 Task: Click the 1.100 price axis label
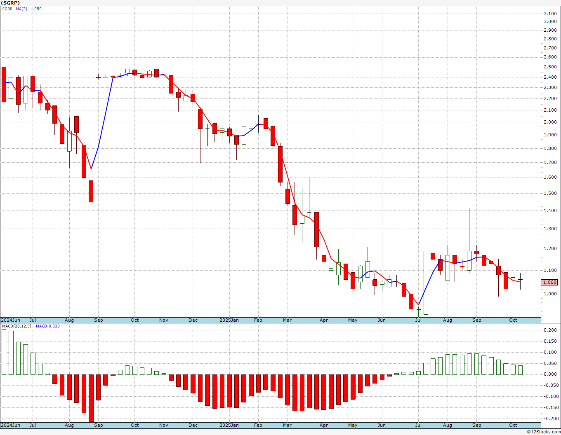pos(550,270)
